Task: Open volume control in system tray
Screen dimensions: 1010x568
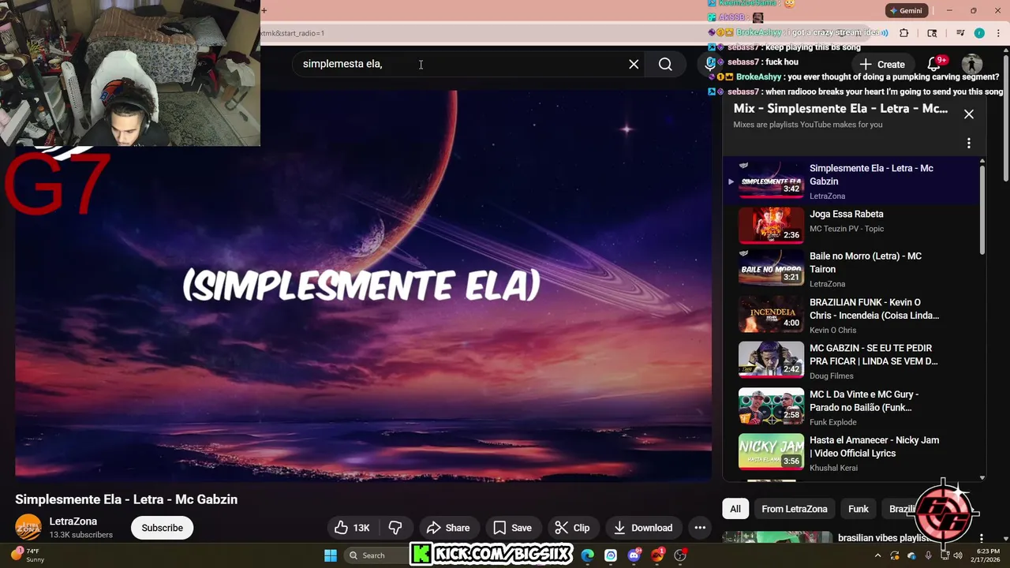Action: [x=957, y=555]
